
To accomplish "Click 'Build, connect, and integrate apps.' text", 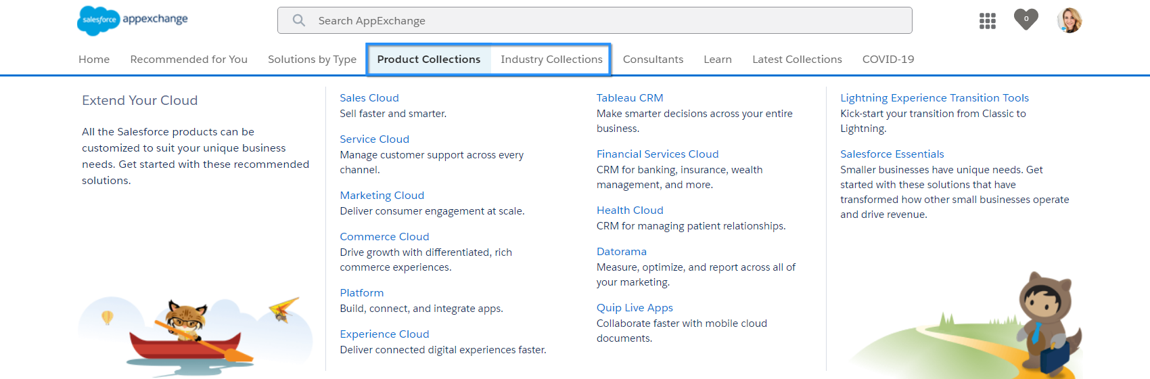I will click(421, 309).
